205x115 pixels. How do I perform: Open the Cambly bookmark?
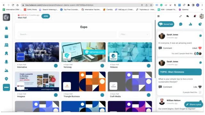coord(108,10)
